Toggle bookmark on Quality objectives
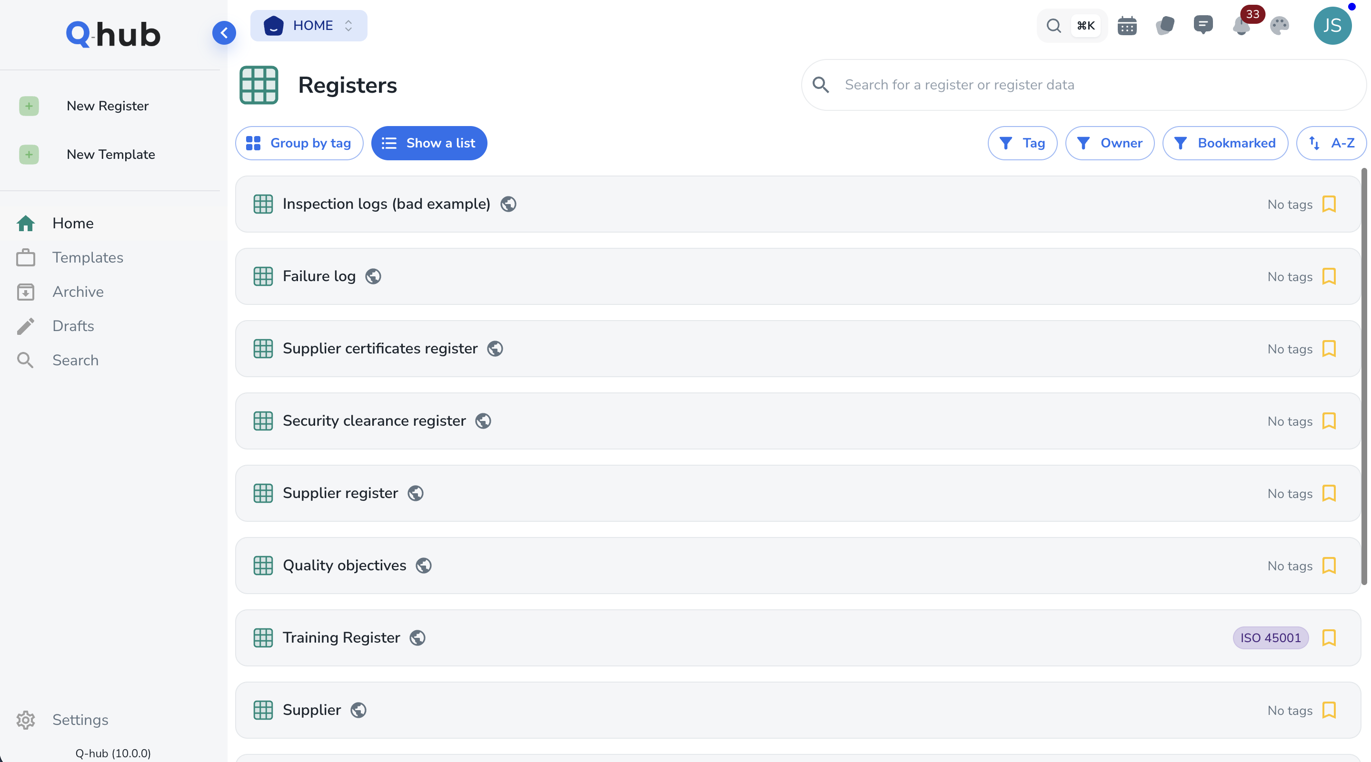This screenshot has height=762, width=1371. [1330, 565]
